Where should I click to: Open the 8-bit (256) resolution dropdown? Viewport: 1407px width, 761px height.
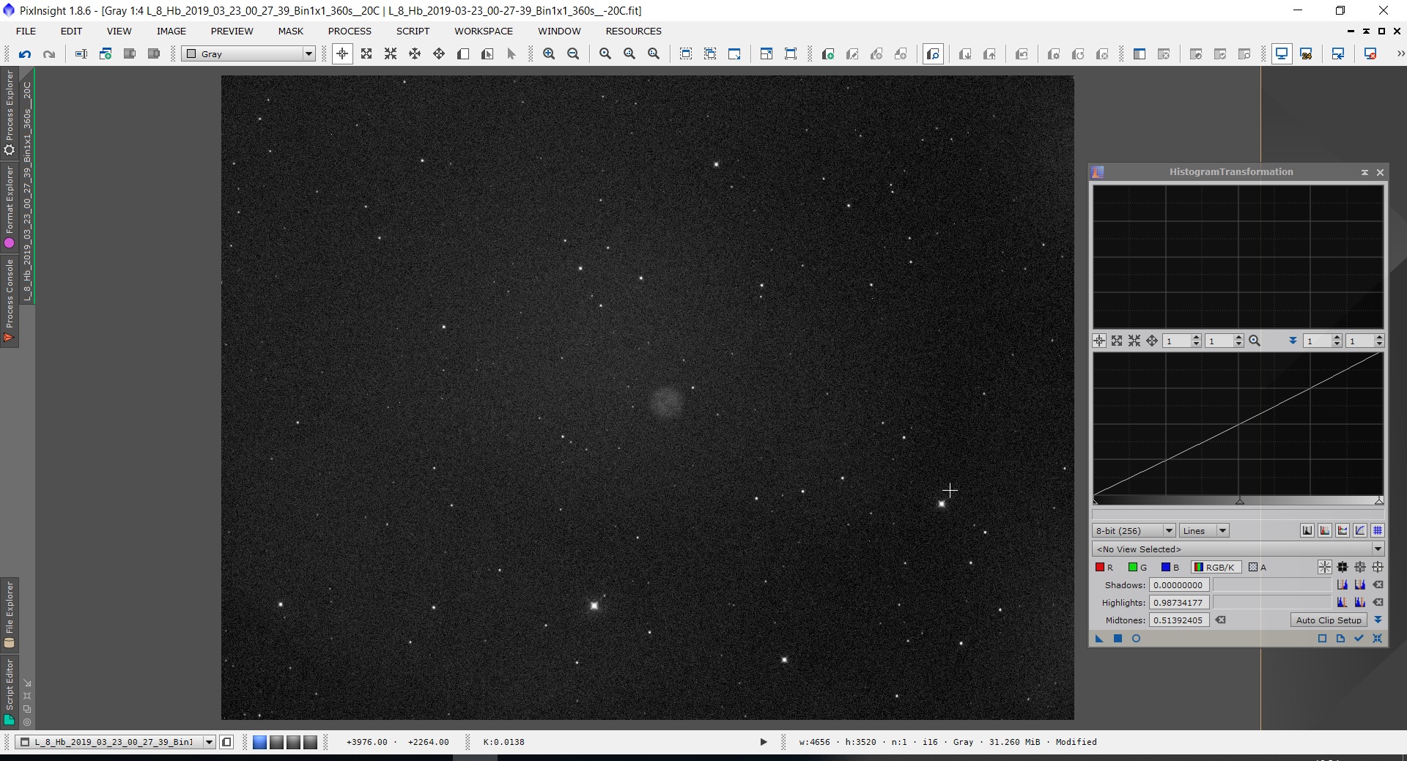[x=1133, y=530]
